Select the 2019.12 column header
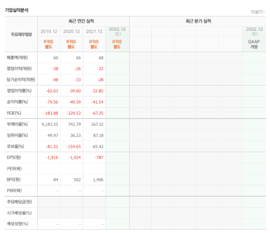The height and width of the screenshot is (233, 270). (49, 32)
